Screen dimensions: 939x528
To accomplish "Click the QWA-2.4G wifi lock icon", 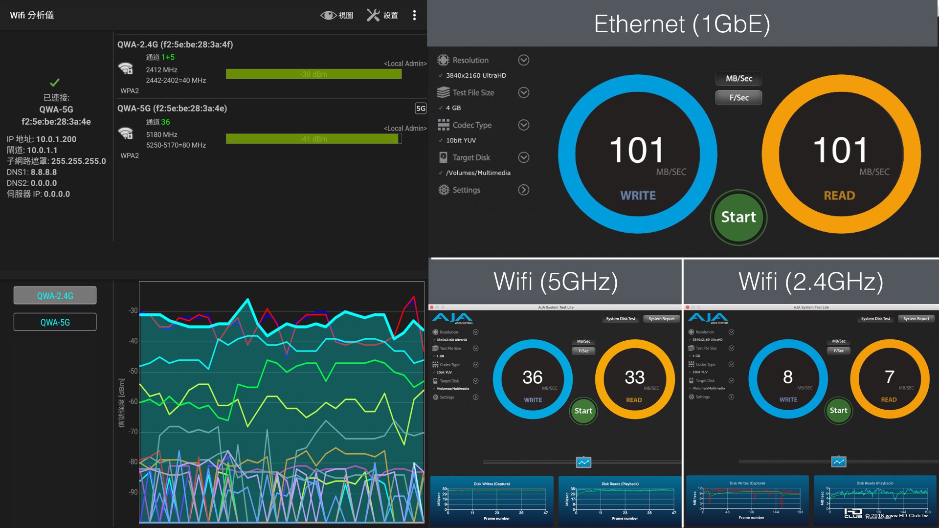I will coord(126,69).
